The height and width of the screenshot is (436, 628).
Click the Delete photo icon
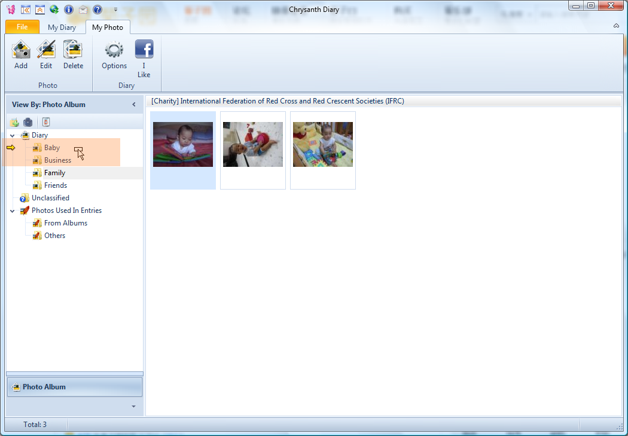73,50
